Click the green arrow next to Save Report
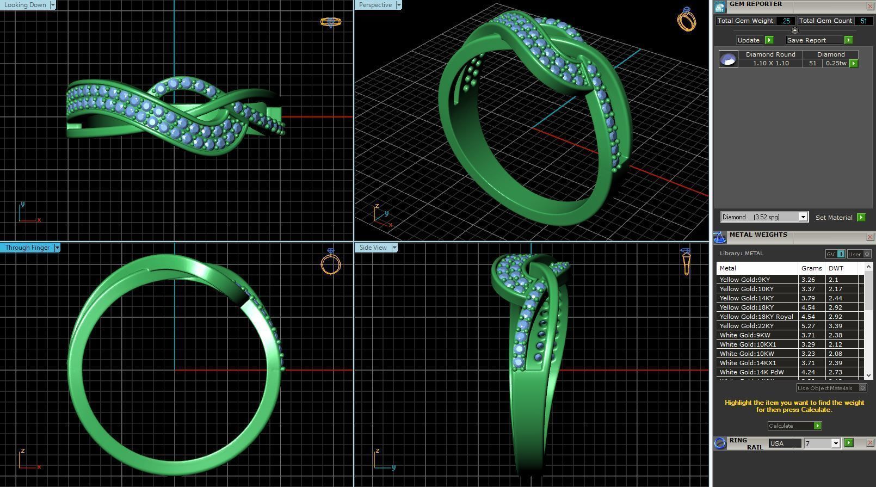 click(848, 40)
